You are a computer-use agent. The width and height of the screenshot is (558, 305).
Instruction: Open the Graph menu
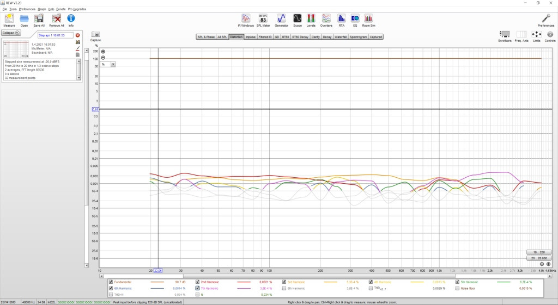(x=41, y=9)
